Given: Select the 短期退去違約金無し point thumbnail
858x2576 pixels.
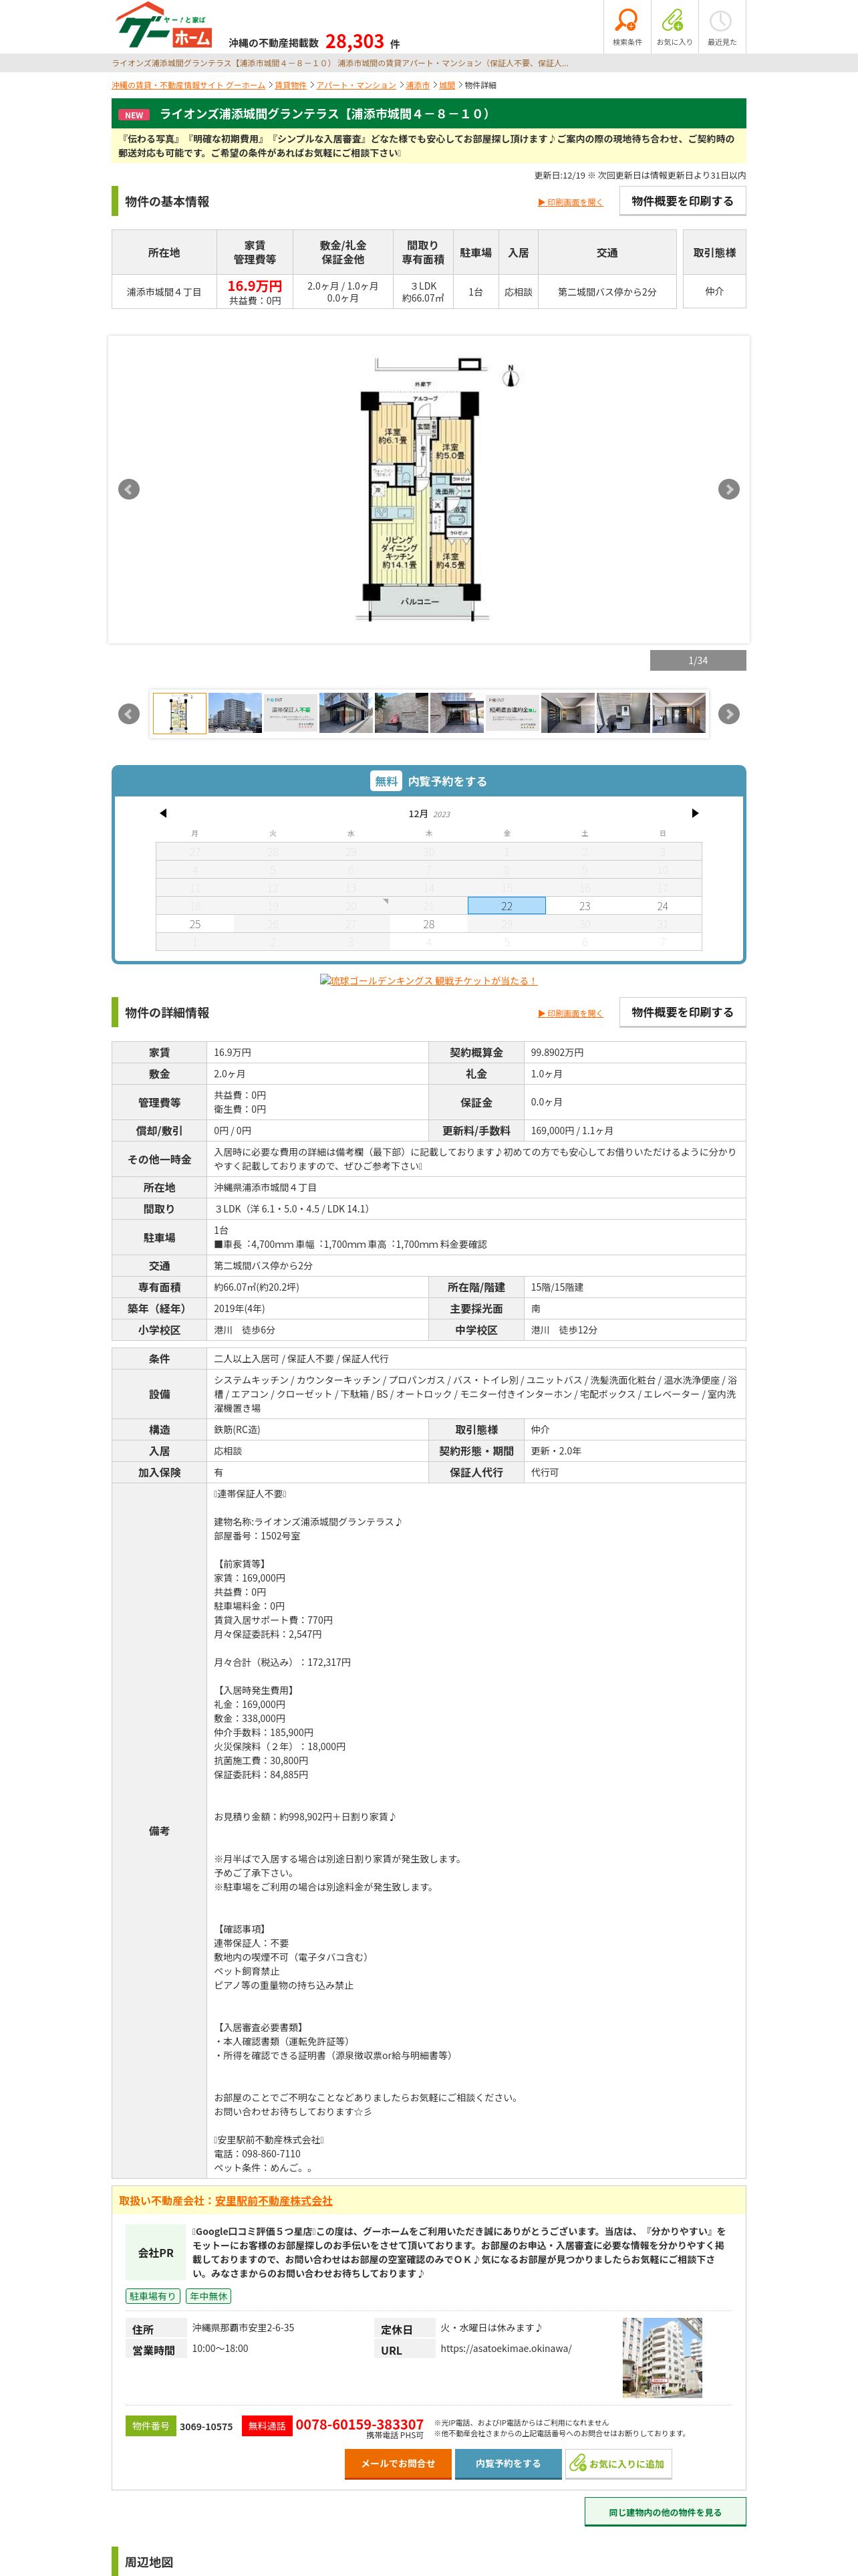Looking at the screenshot, I should pyautogui.click(x=513, y=714).
